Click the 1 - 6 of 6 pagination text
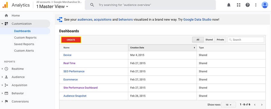 (245, 104)
